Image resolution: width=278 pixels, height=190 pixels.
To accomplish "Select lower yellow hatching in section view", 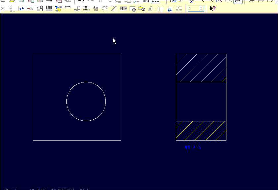I will click(201, 131).
